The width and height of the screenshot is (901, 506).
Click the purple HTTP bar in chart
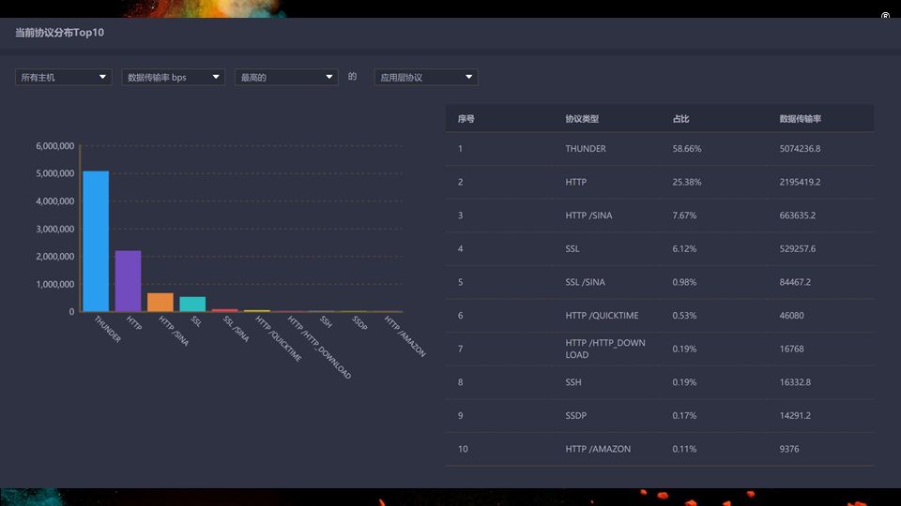128,280
